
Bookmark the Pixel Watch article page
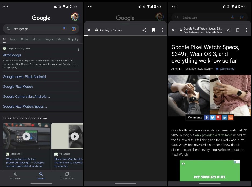coord(238,30)
